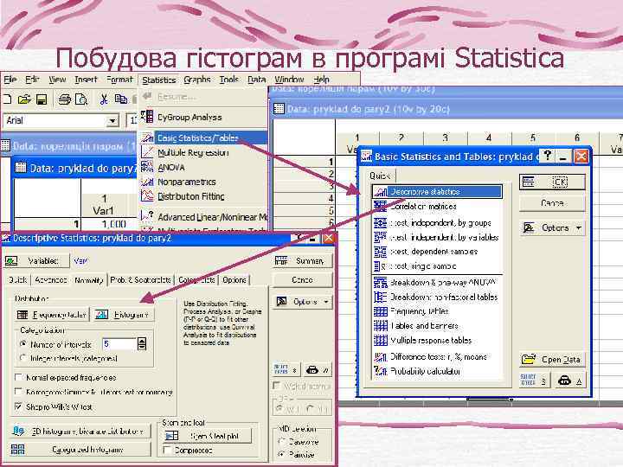Image resolution: width=623 pixels, height=467 pixels.
Task: Click Frequency tables list icon
Action: (380, 311)
